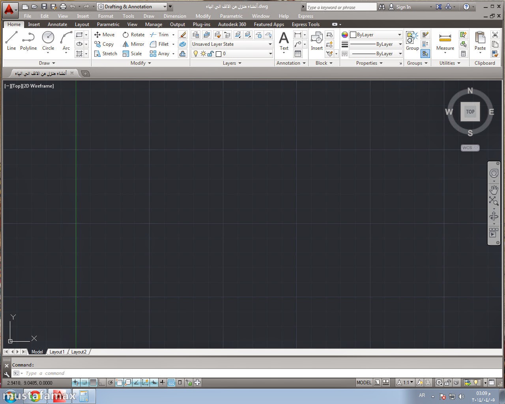This screenshot has height=404, width=505.
Task: Click the Layer Properties icon
Action: tap(196, 35)
